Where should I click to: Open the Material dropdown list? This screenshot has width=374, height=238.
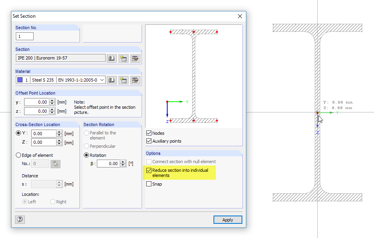coord(102,80)
